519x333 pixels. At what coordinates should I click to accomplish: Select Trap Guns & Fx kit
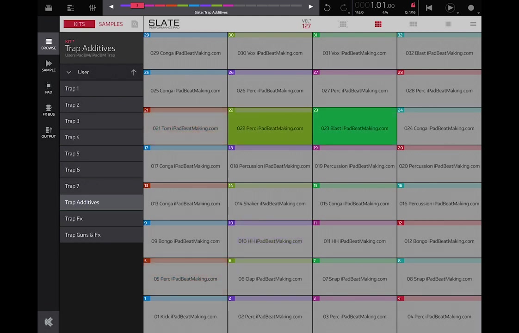pos(83,234)
